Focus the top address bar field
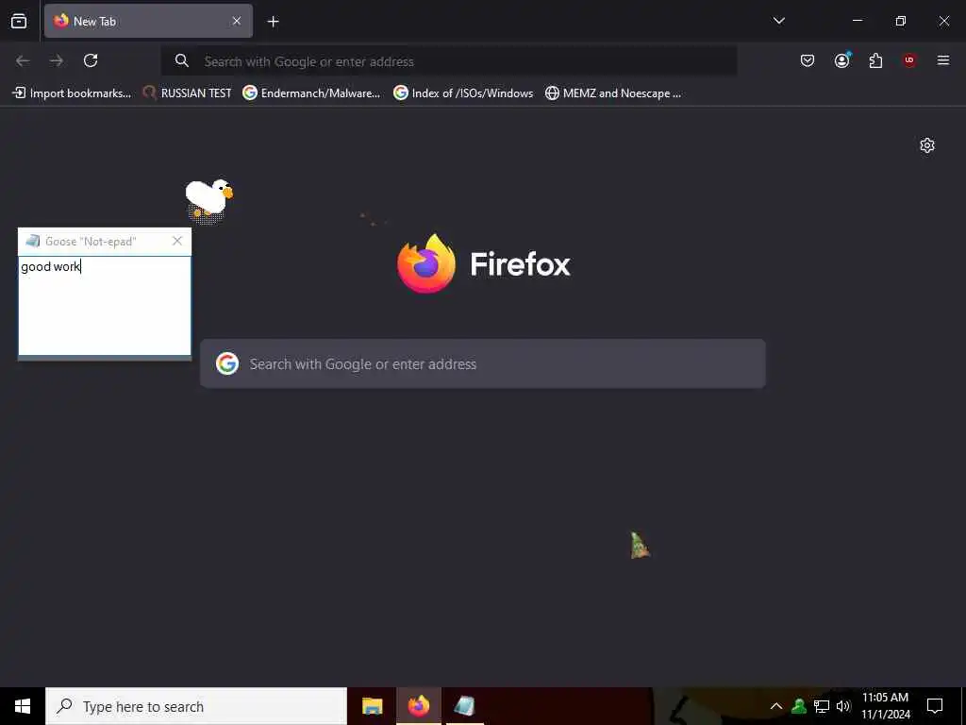The height and width of the screenshot is (725, 966). point(448,61)
